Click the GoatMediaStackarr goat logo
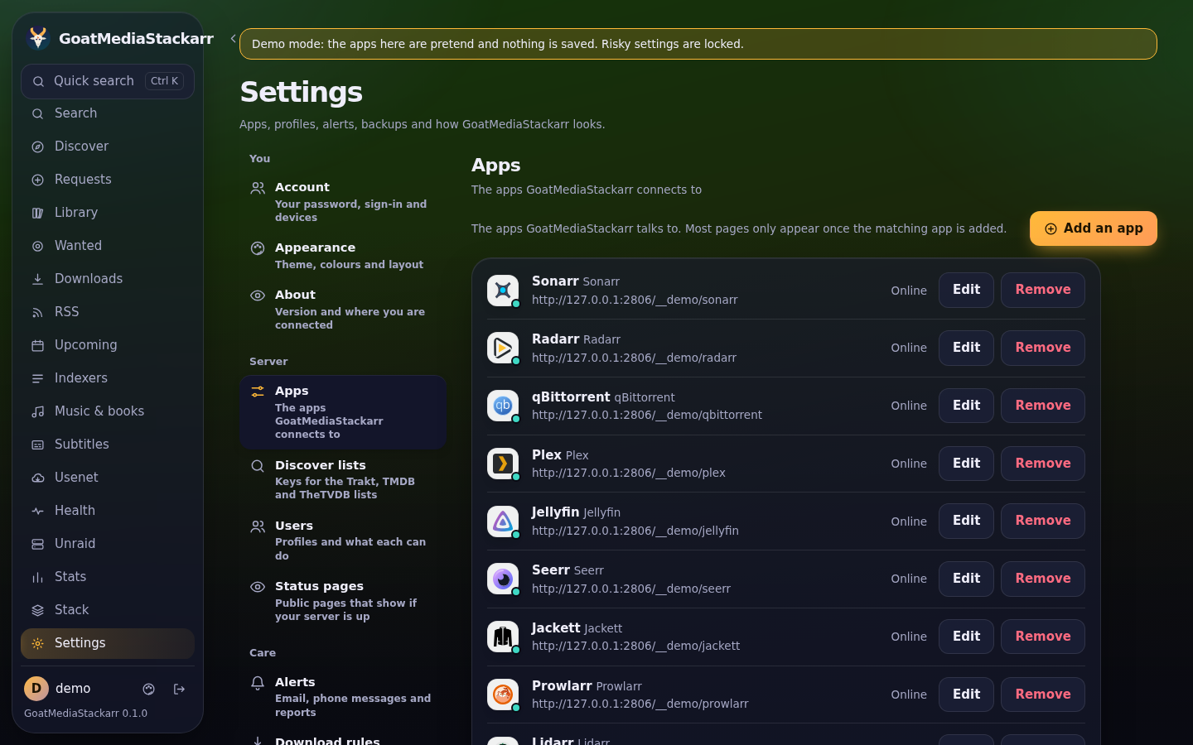Screen dimensions: 1193x745 coord(38,38)
